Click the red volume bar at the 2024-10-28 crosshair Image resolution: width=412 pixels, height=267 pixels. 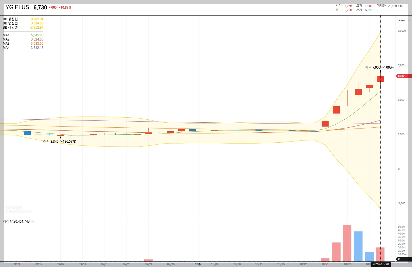coord(380,255)
